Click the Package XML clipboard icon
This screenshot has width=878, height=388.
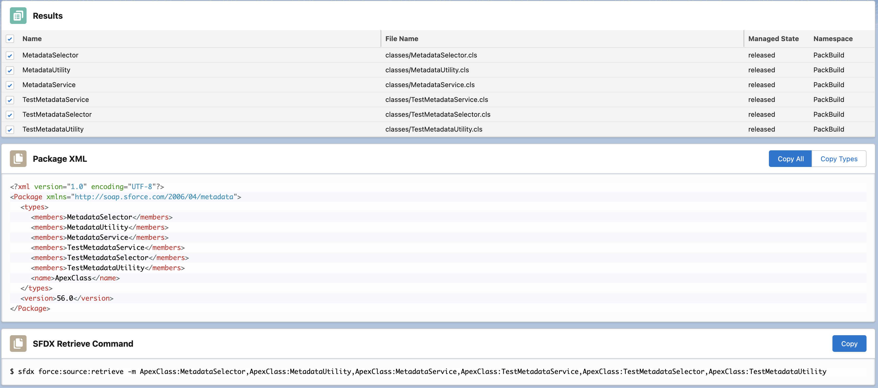18,159
